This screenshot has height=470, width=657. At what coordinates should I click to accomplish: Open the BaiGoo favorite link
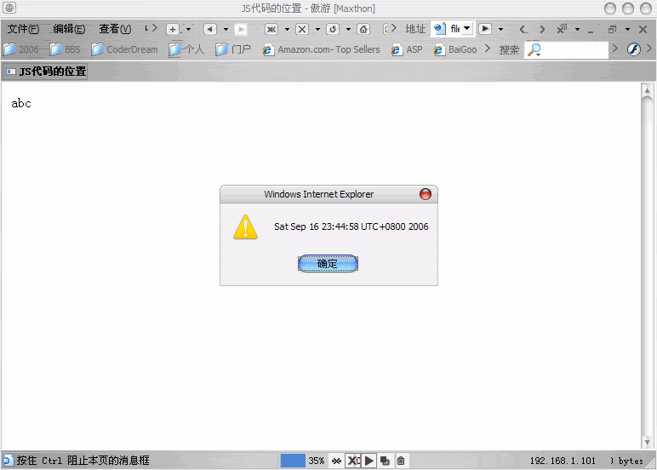pos(455,49)
